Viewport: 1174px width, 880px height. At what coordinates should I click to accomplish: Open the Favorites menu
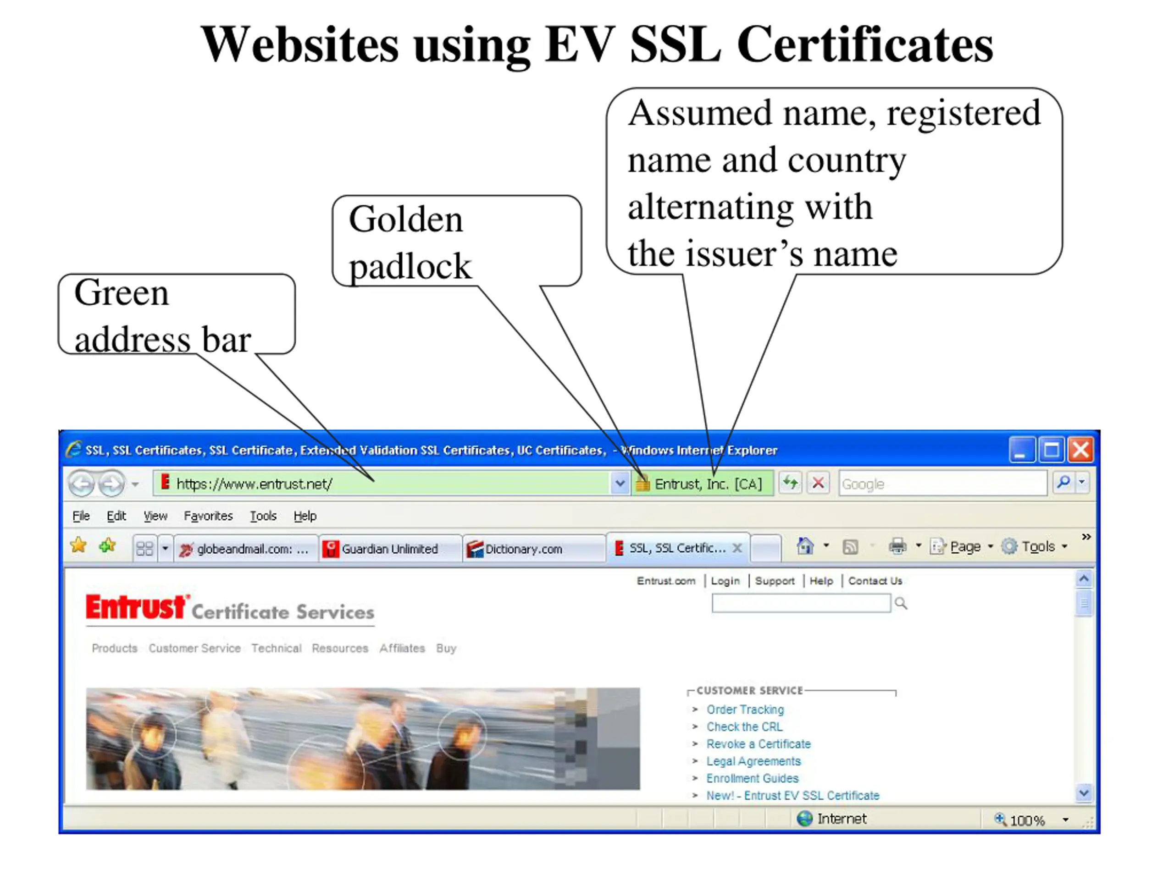208,516
